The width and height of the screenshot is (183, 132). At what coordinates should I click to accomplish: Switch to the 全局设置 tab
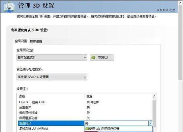(x=21, y=41)
